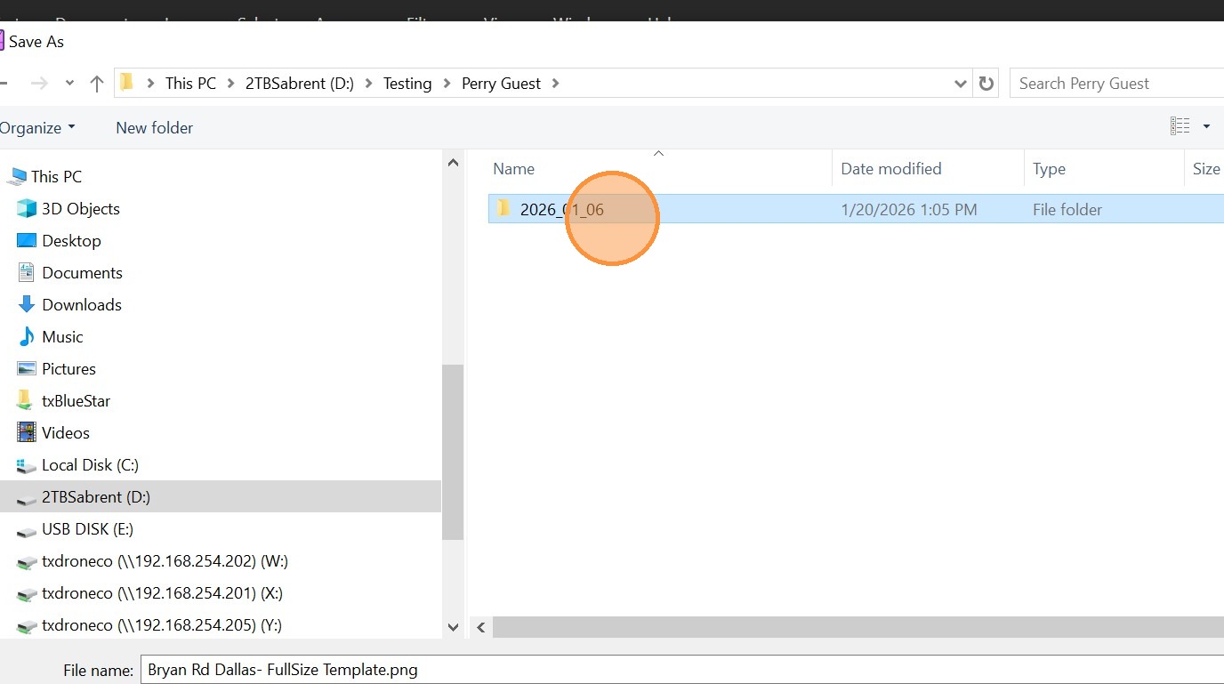Create a New folder
1224x684 pixels.
coord(155,128)
